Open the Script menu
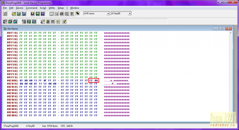Viewport: 239px width, 130px height. (x=43, y=8)
